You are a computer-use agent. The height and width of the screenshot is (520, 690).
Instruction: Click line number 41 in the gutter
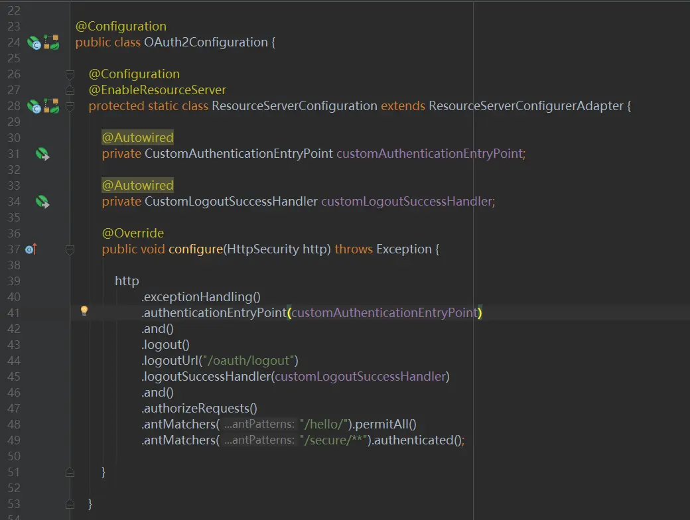(14, 313)
